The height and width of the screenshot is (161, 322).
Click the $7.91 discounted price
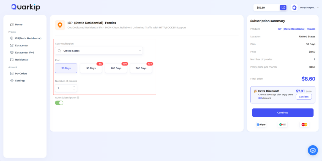(300, 91)
